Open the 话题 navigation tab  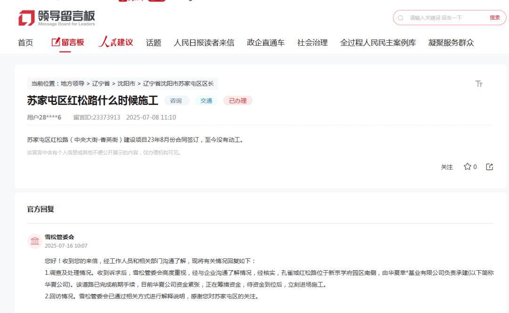(153, 43)
